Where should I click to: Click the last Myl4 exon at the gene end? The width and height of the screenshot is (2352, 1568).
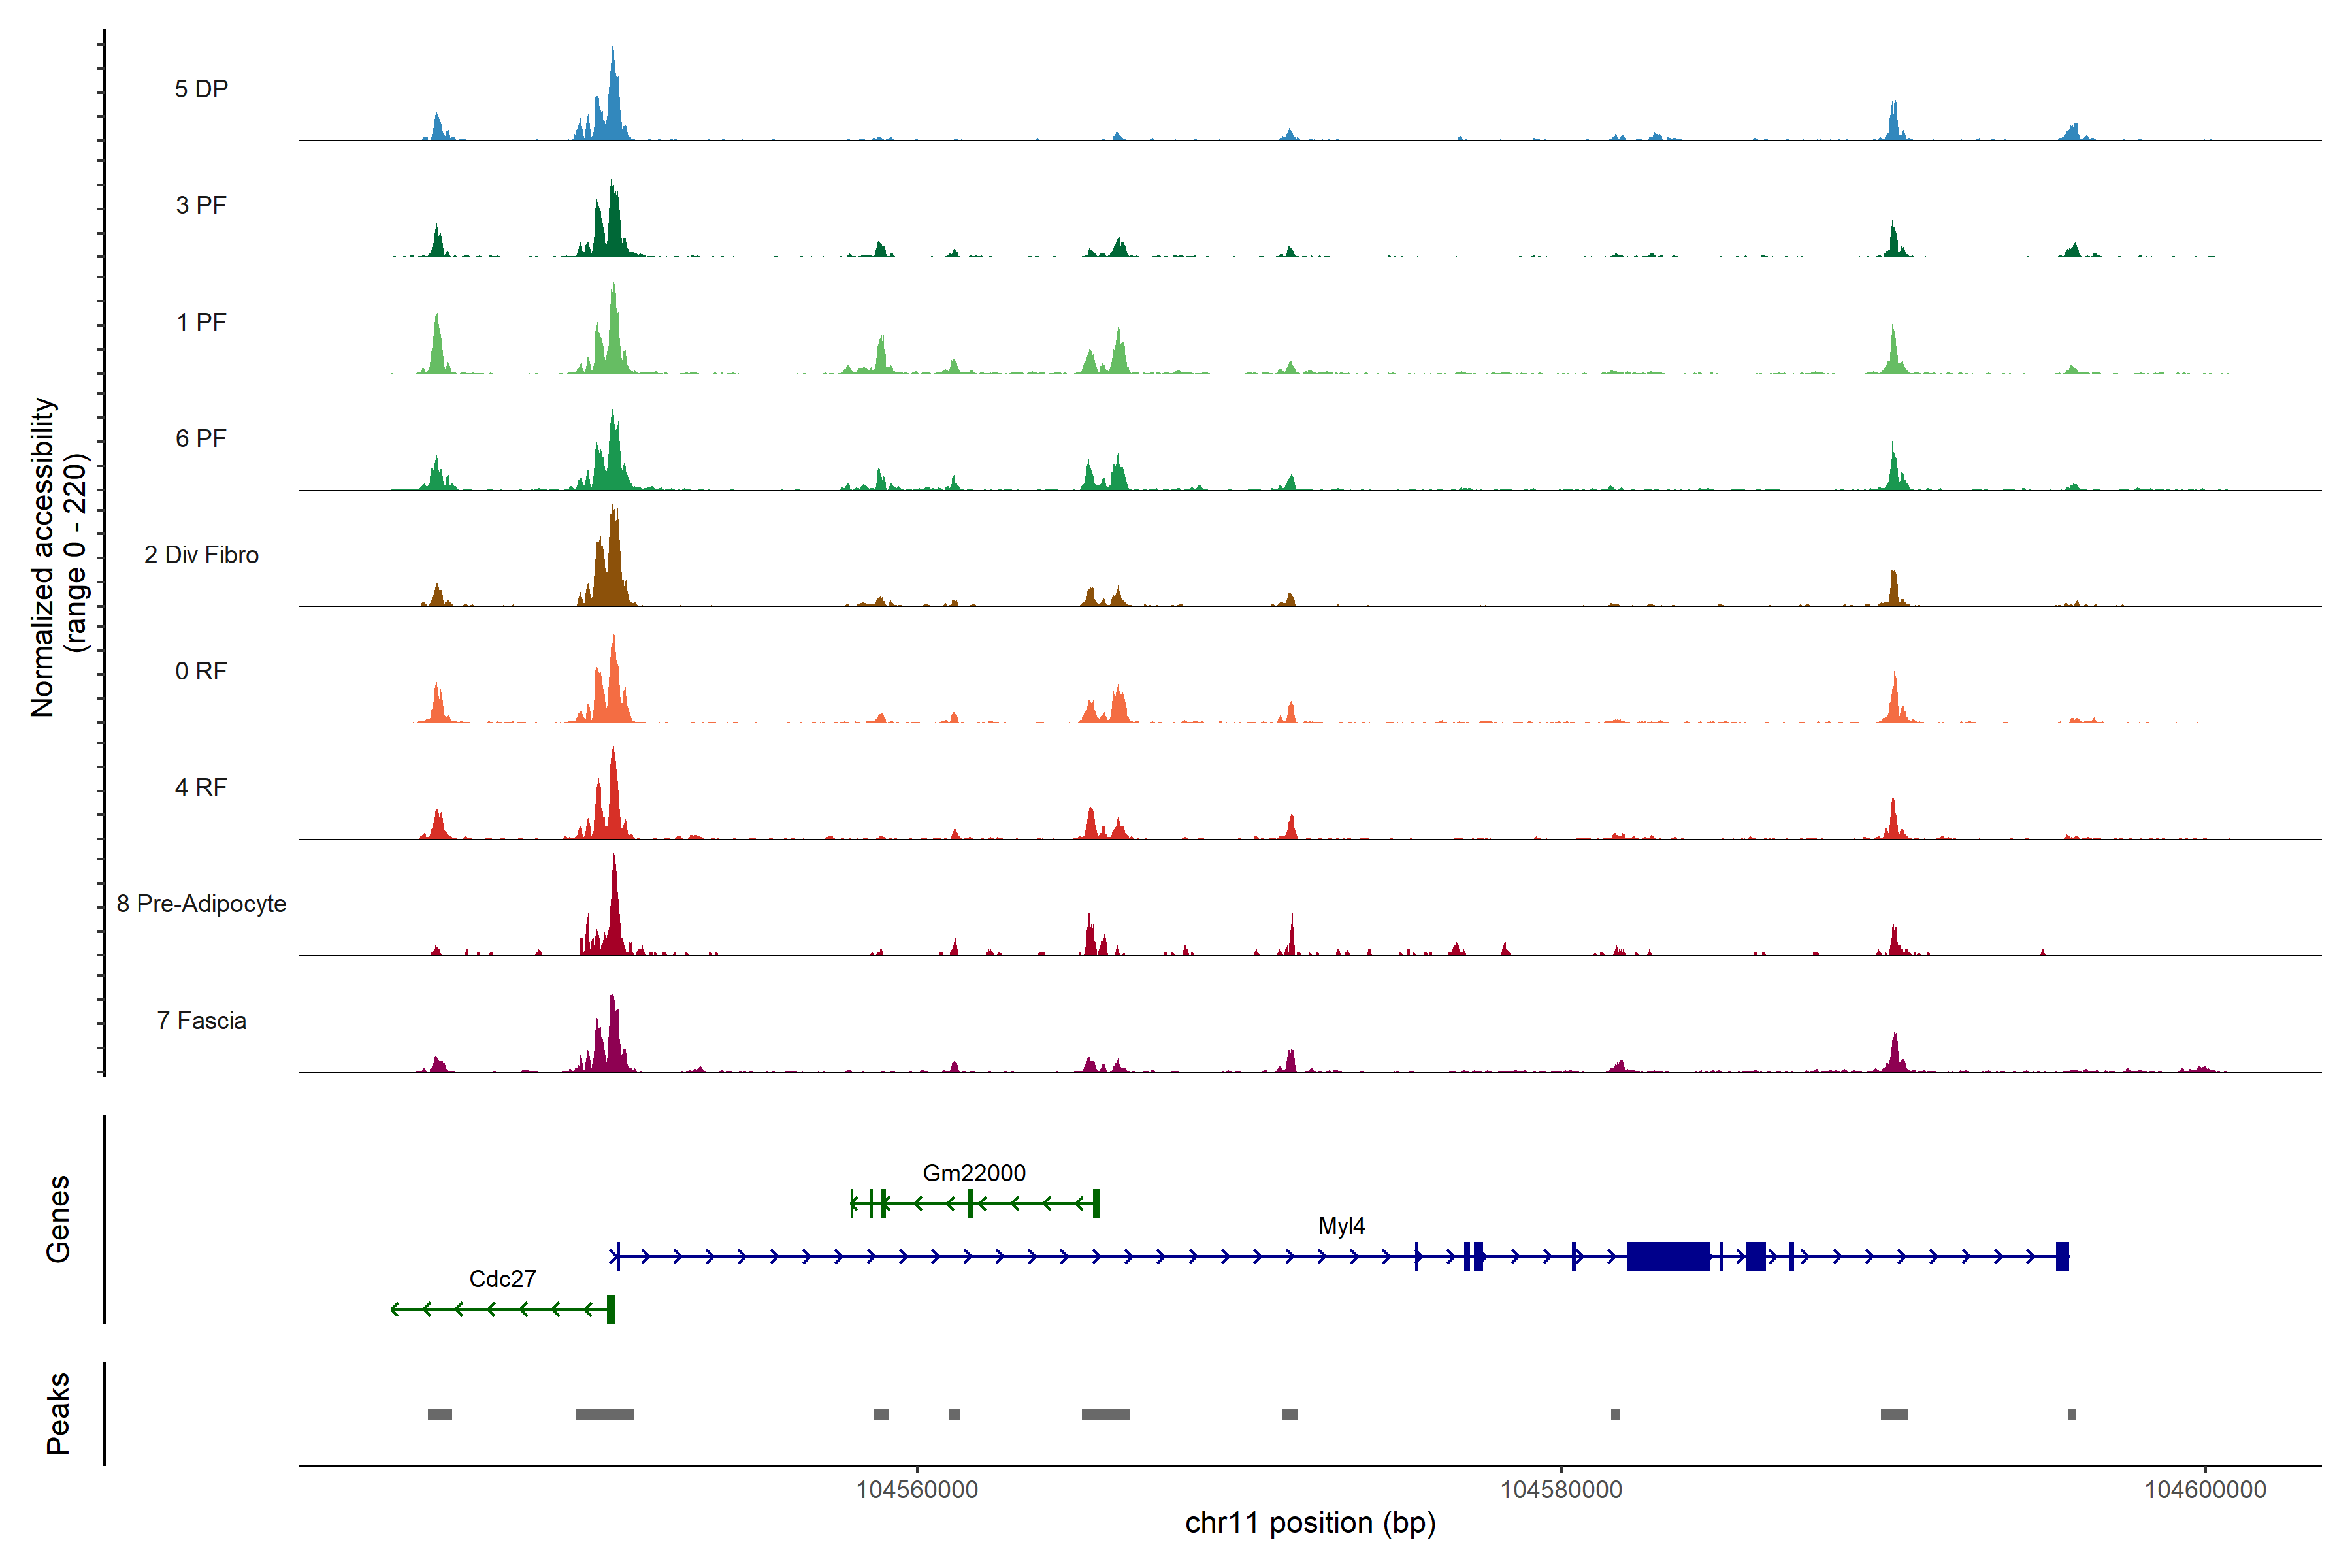[x=2062, y=1256]
